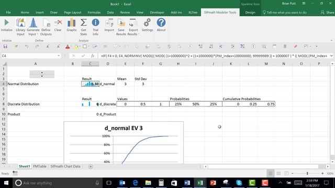Switch to Page Layout view

point(278,173)
